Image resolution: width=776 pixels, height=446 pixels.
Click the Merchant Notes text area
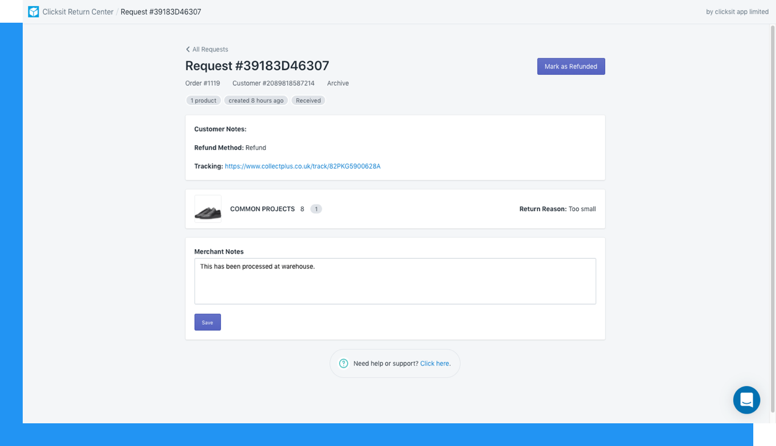[x=395, y=281]
